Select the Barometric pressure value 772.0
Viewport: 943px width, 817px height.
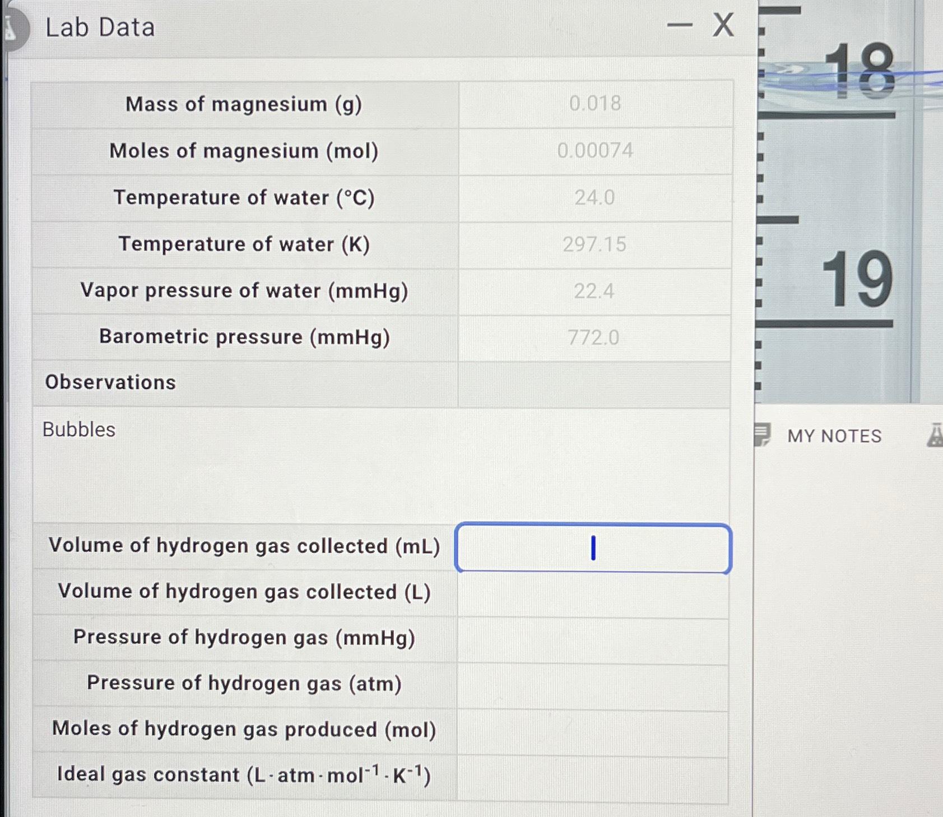point(594,337)
